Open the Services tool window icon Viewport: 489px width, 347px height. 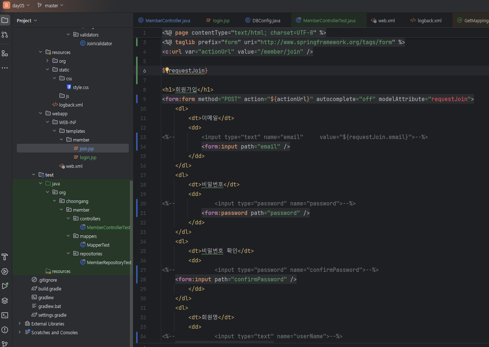pyautogui.click(x=5, y=271)
